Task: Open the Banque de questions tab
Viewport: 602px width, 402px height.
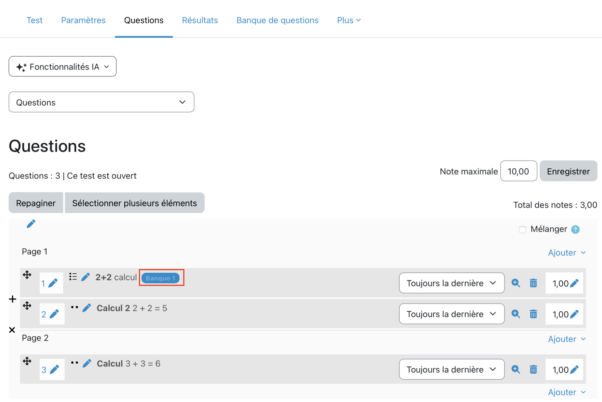Action: 277,20
